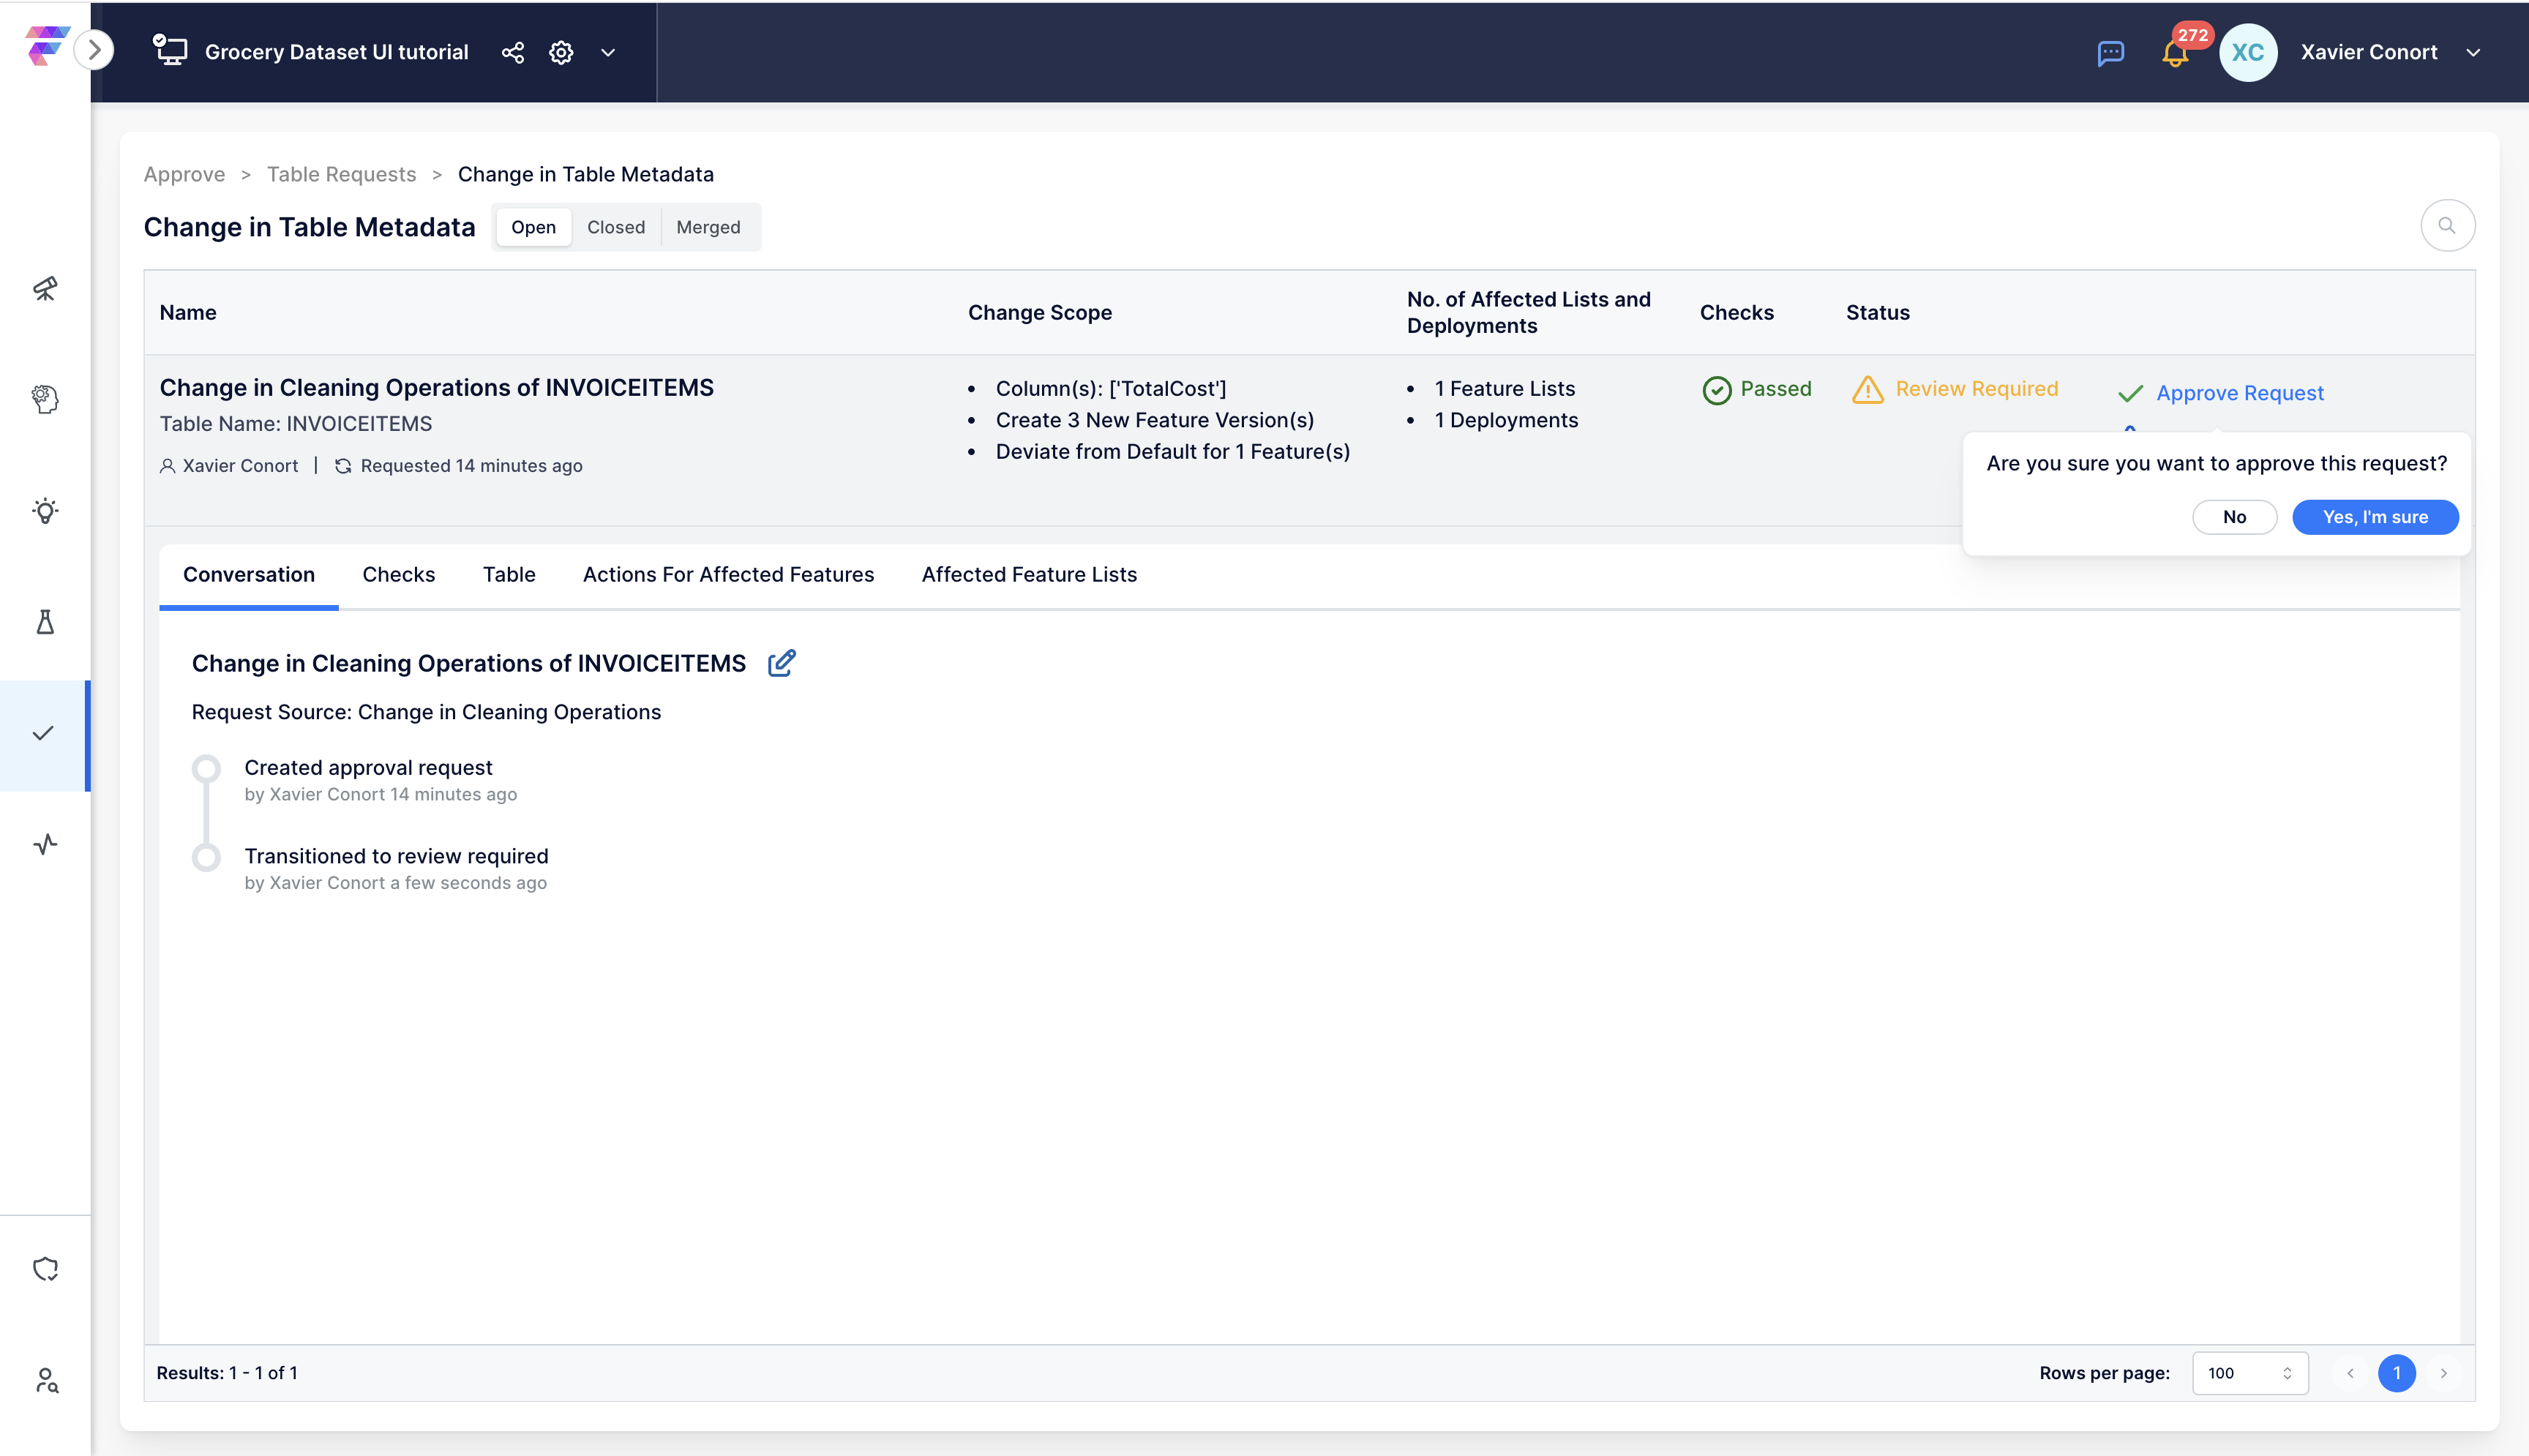Select the Open filter toggle
The width and height of the screenshot is (2529, 1456).
point(533,227)
